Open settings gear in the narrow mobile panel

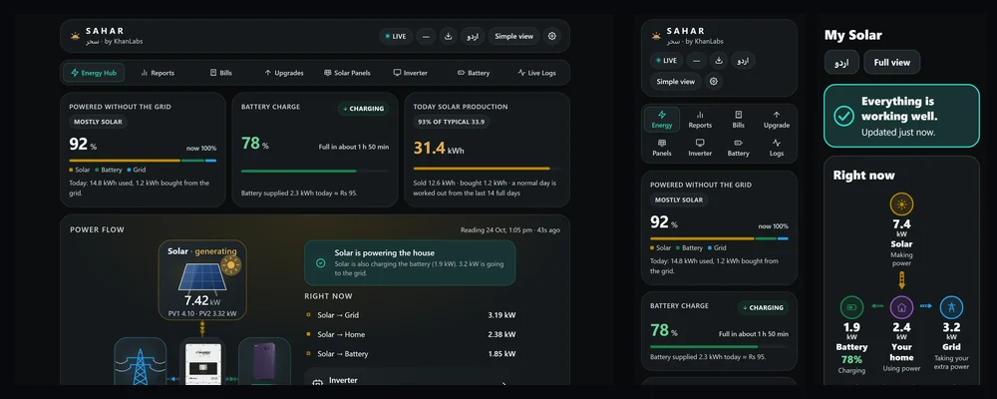pos(714,82)
